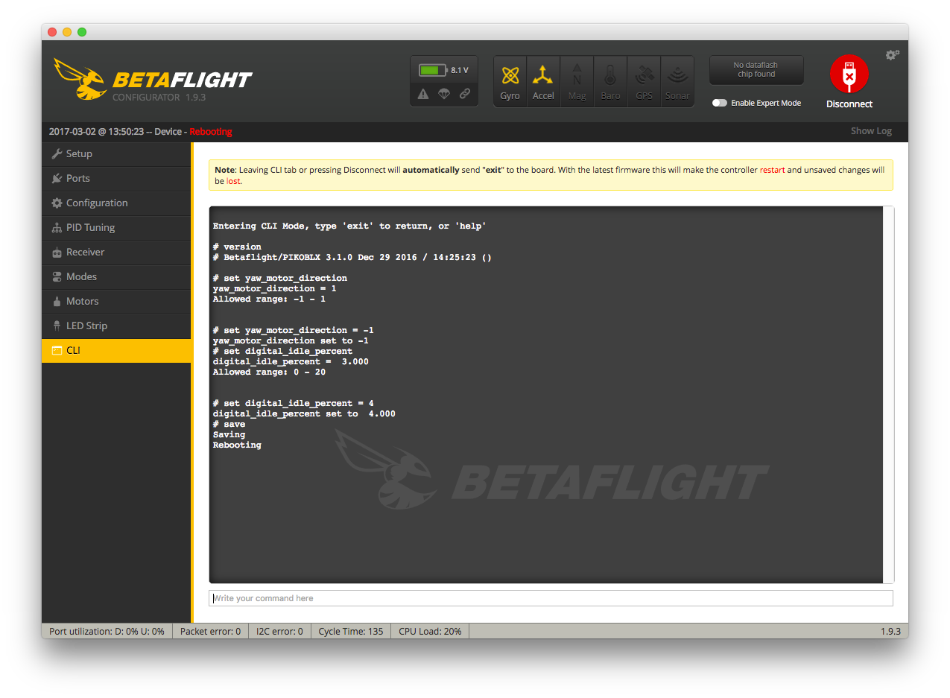Click the Sonar sensor icon
The width and height of the screenshot is (950, 698).
(677, 81)
